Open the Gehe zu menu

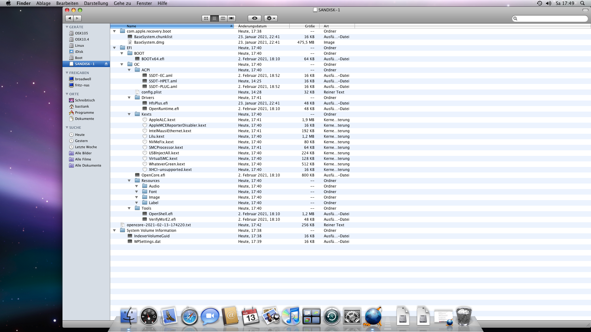pos(122,3)
